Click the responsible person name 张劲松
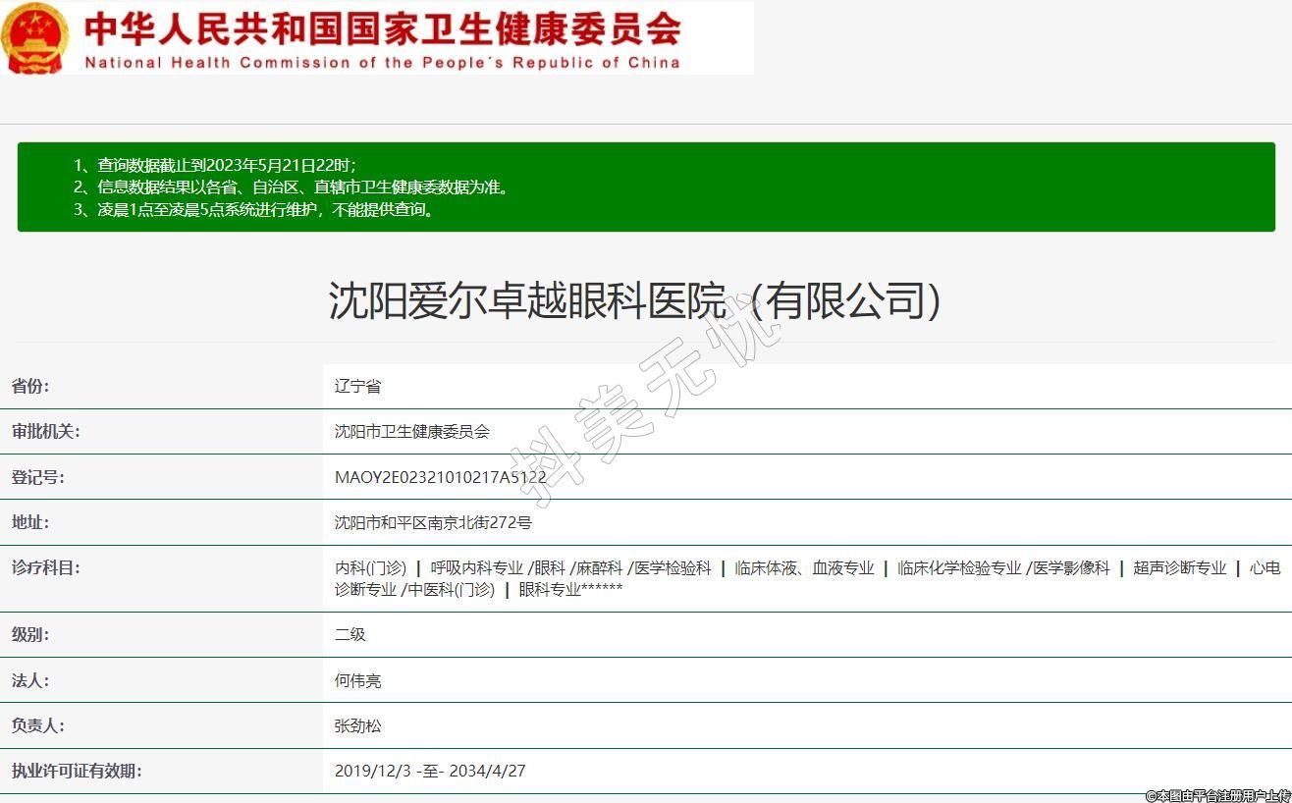Screen dimensions: 1292x803 click(358, 725)
